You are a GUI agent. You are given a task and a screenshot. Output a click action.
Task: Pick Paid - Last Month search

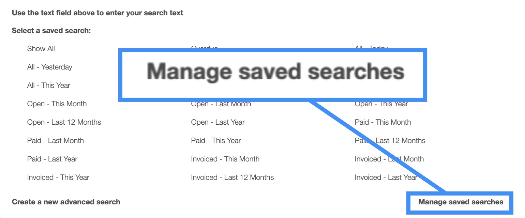click(56, 141)
